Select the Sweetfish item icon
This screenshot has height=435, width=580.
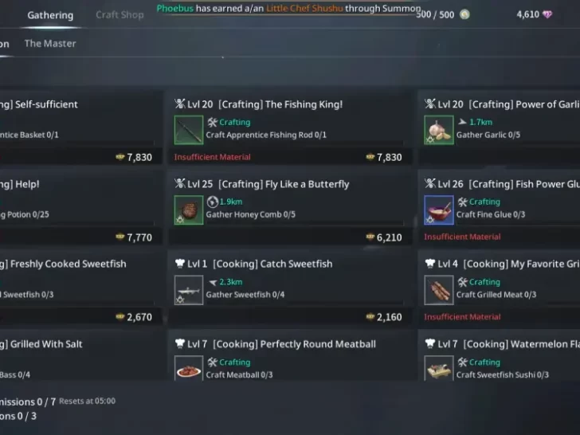click(189, 290)
